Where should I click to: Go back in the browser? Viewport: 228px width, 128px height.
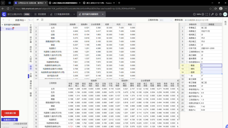pos(3,9)
